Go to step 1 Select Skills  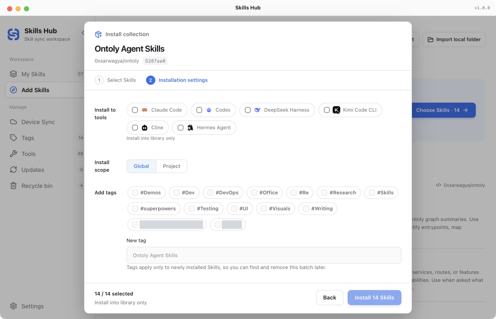pyautogui.click(x=115, y=80)
